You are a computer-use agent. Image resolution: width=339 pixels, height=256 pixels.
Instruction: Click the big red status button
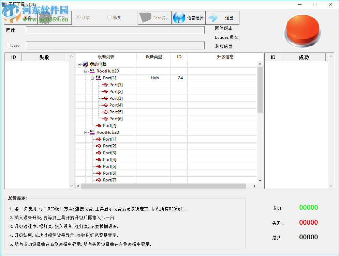pos(303,30)
